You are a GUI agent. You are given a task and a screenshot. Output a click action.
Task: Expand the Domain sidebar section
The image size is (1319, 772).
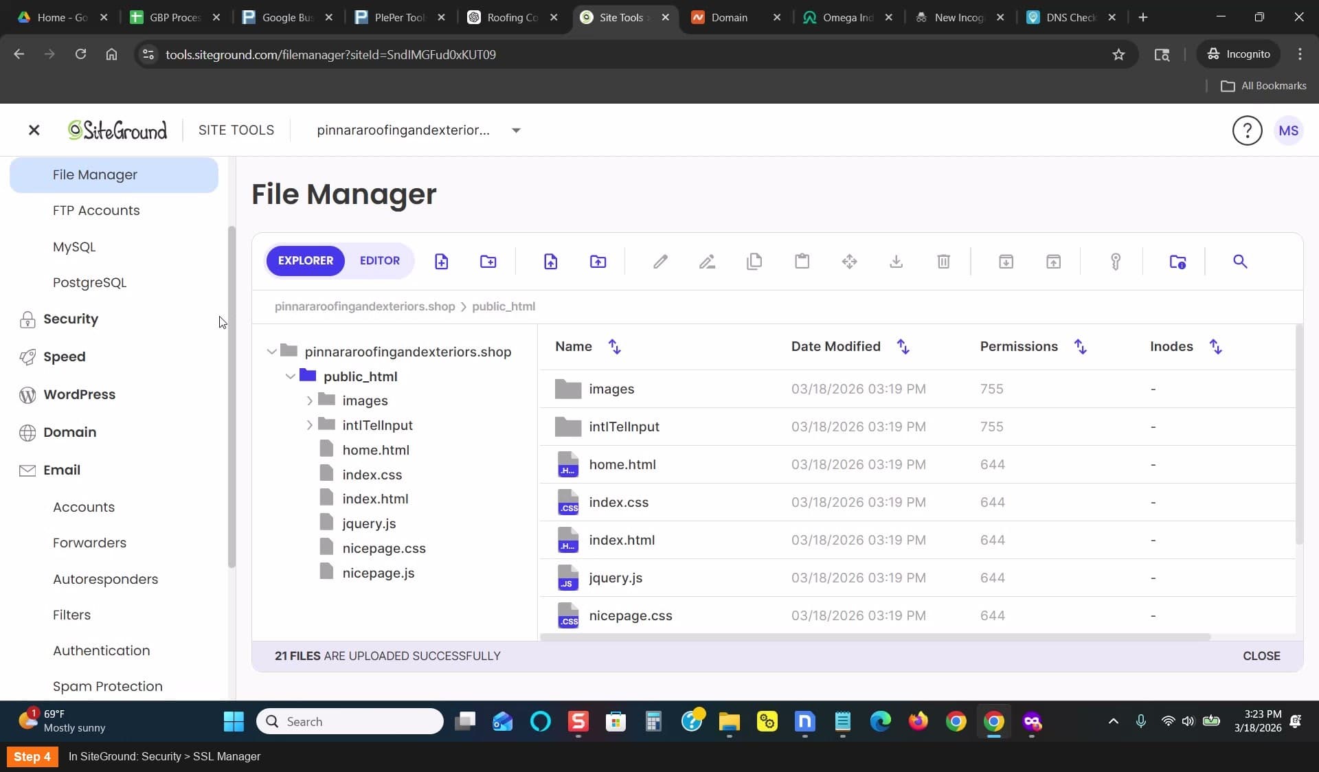[x=69, y=433]
